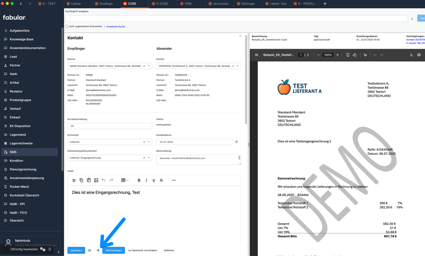Toggle underline formatting in the editor
The image size is (425, 256).
(x=154, y=180)
